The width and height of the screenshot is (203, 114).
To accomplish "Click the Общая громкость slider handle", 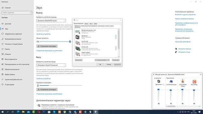I will 70,41.
